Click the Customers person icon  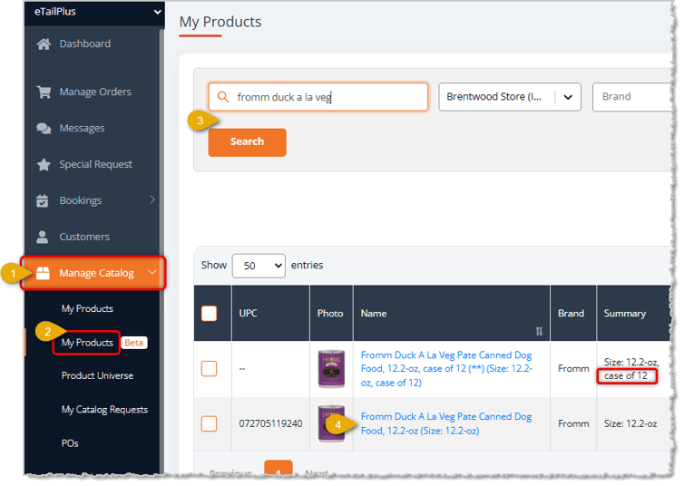pyautogui.click(x=43, y=237)
